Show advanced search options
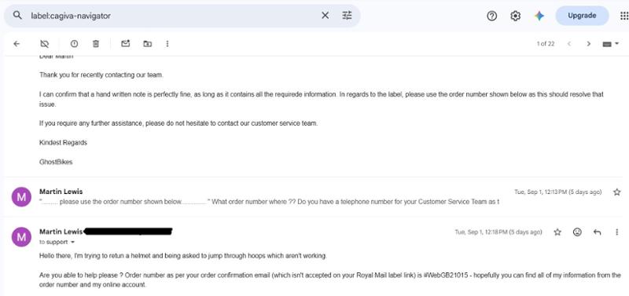The height and width of the screenshot is (296, 629). (347, 16)
